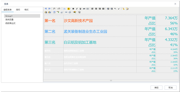Viewport: 180px width, 92px height.
Task: Open the yellow highlight color dropdown
Action: point(69,9)
